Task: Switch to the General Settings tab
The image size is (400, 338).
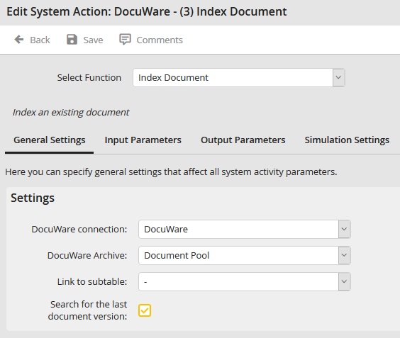Action: coord(49,140)
